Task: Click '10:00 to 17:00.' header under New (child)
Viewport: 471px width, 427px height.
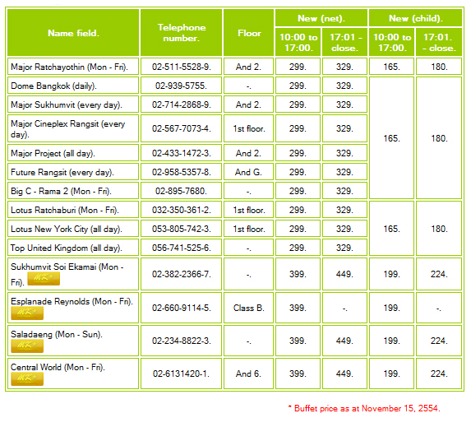Action: [392, 43]
